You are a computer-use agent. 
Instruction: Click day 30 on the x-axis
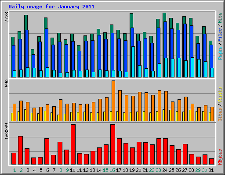pos(204,170)
